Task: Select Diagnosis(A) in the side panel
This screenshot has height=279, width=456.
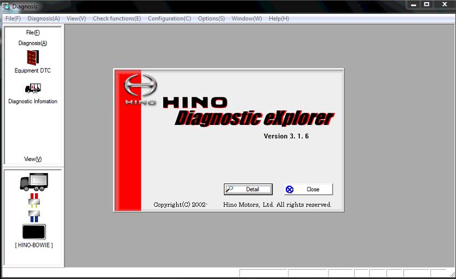Action: point(33,43)
